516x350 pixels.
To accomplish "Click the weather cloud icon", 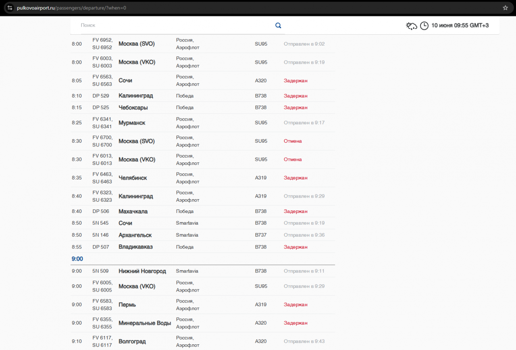I will pos(411,26).
